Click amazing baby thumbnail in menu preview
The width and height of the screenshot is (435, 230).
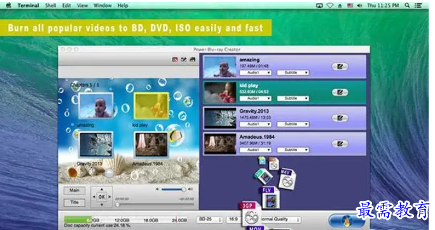click(x=96, y=106)
